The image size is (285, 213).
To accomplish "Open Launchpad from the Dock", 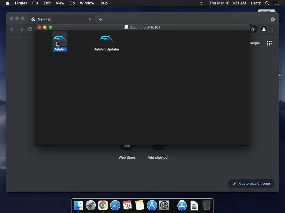I will pyautogui.click(x=91, y=205).
